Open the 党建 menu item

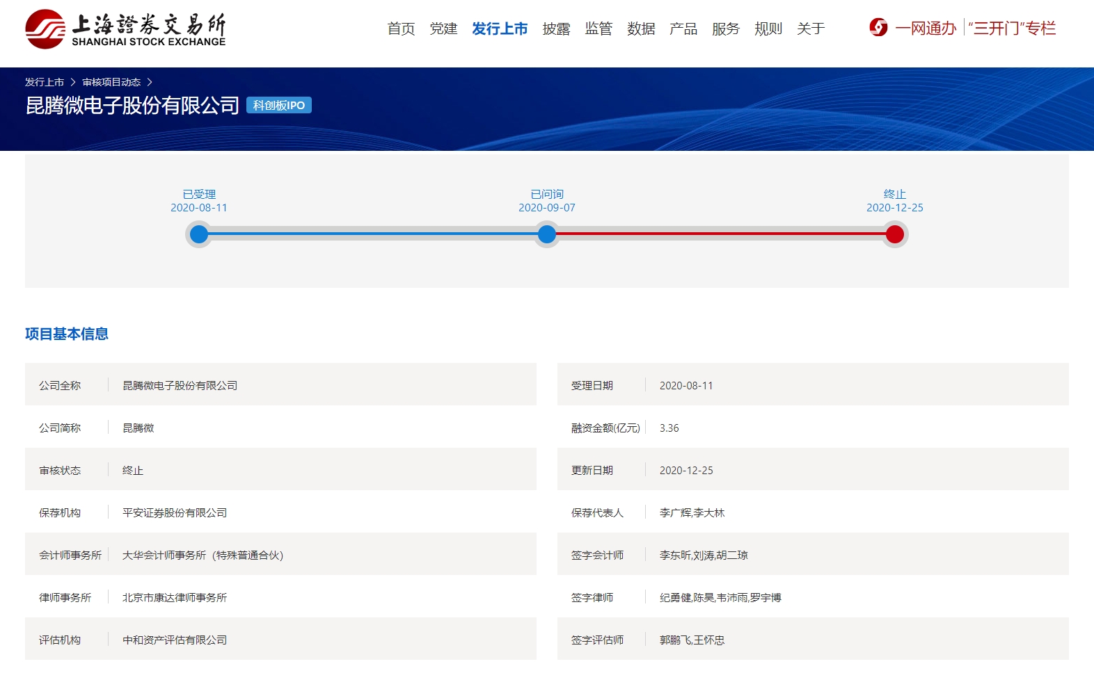[x=443, y=29]
